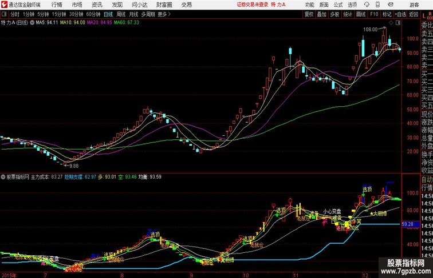Click the 多股 multi-stock button
The width and height of the screenshot is (433, 278).
(x=334, y=14)
